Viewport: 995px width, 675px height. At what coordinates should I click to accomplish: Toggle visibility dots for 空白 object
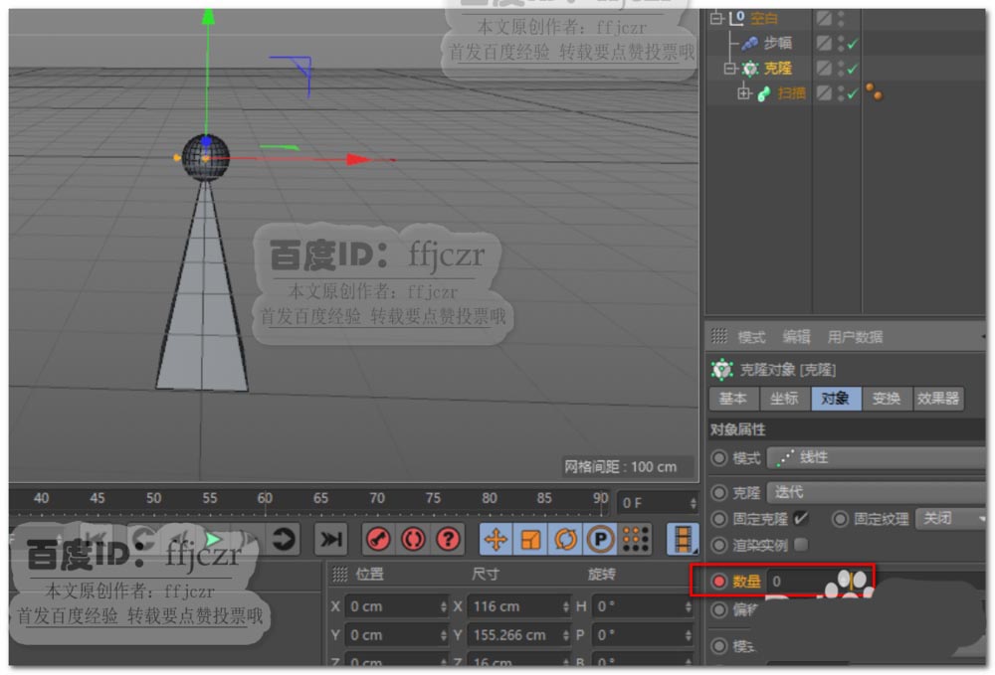point(841,18)
